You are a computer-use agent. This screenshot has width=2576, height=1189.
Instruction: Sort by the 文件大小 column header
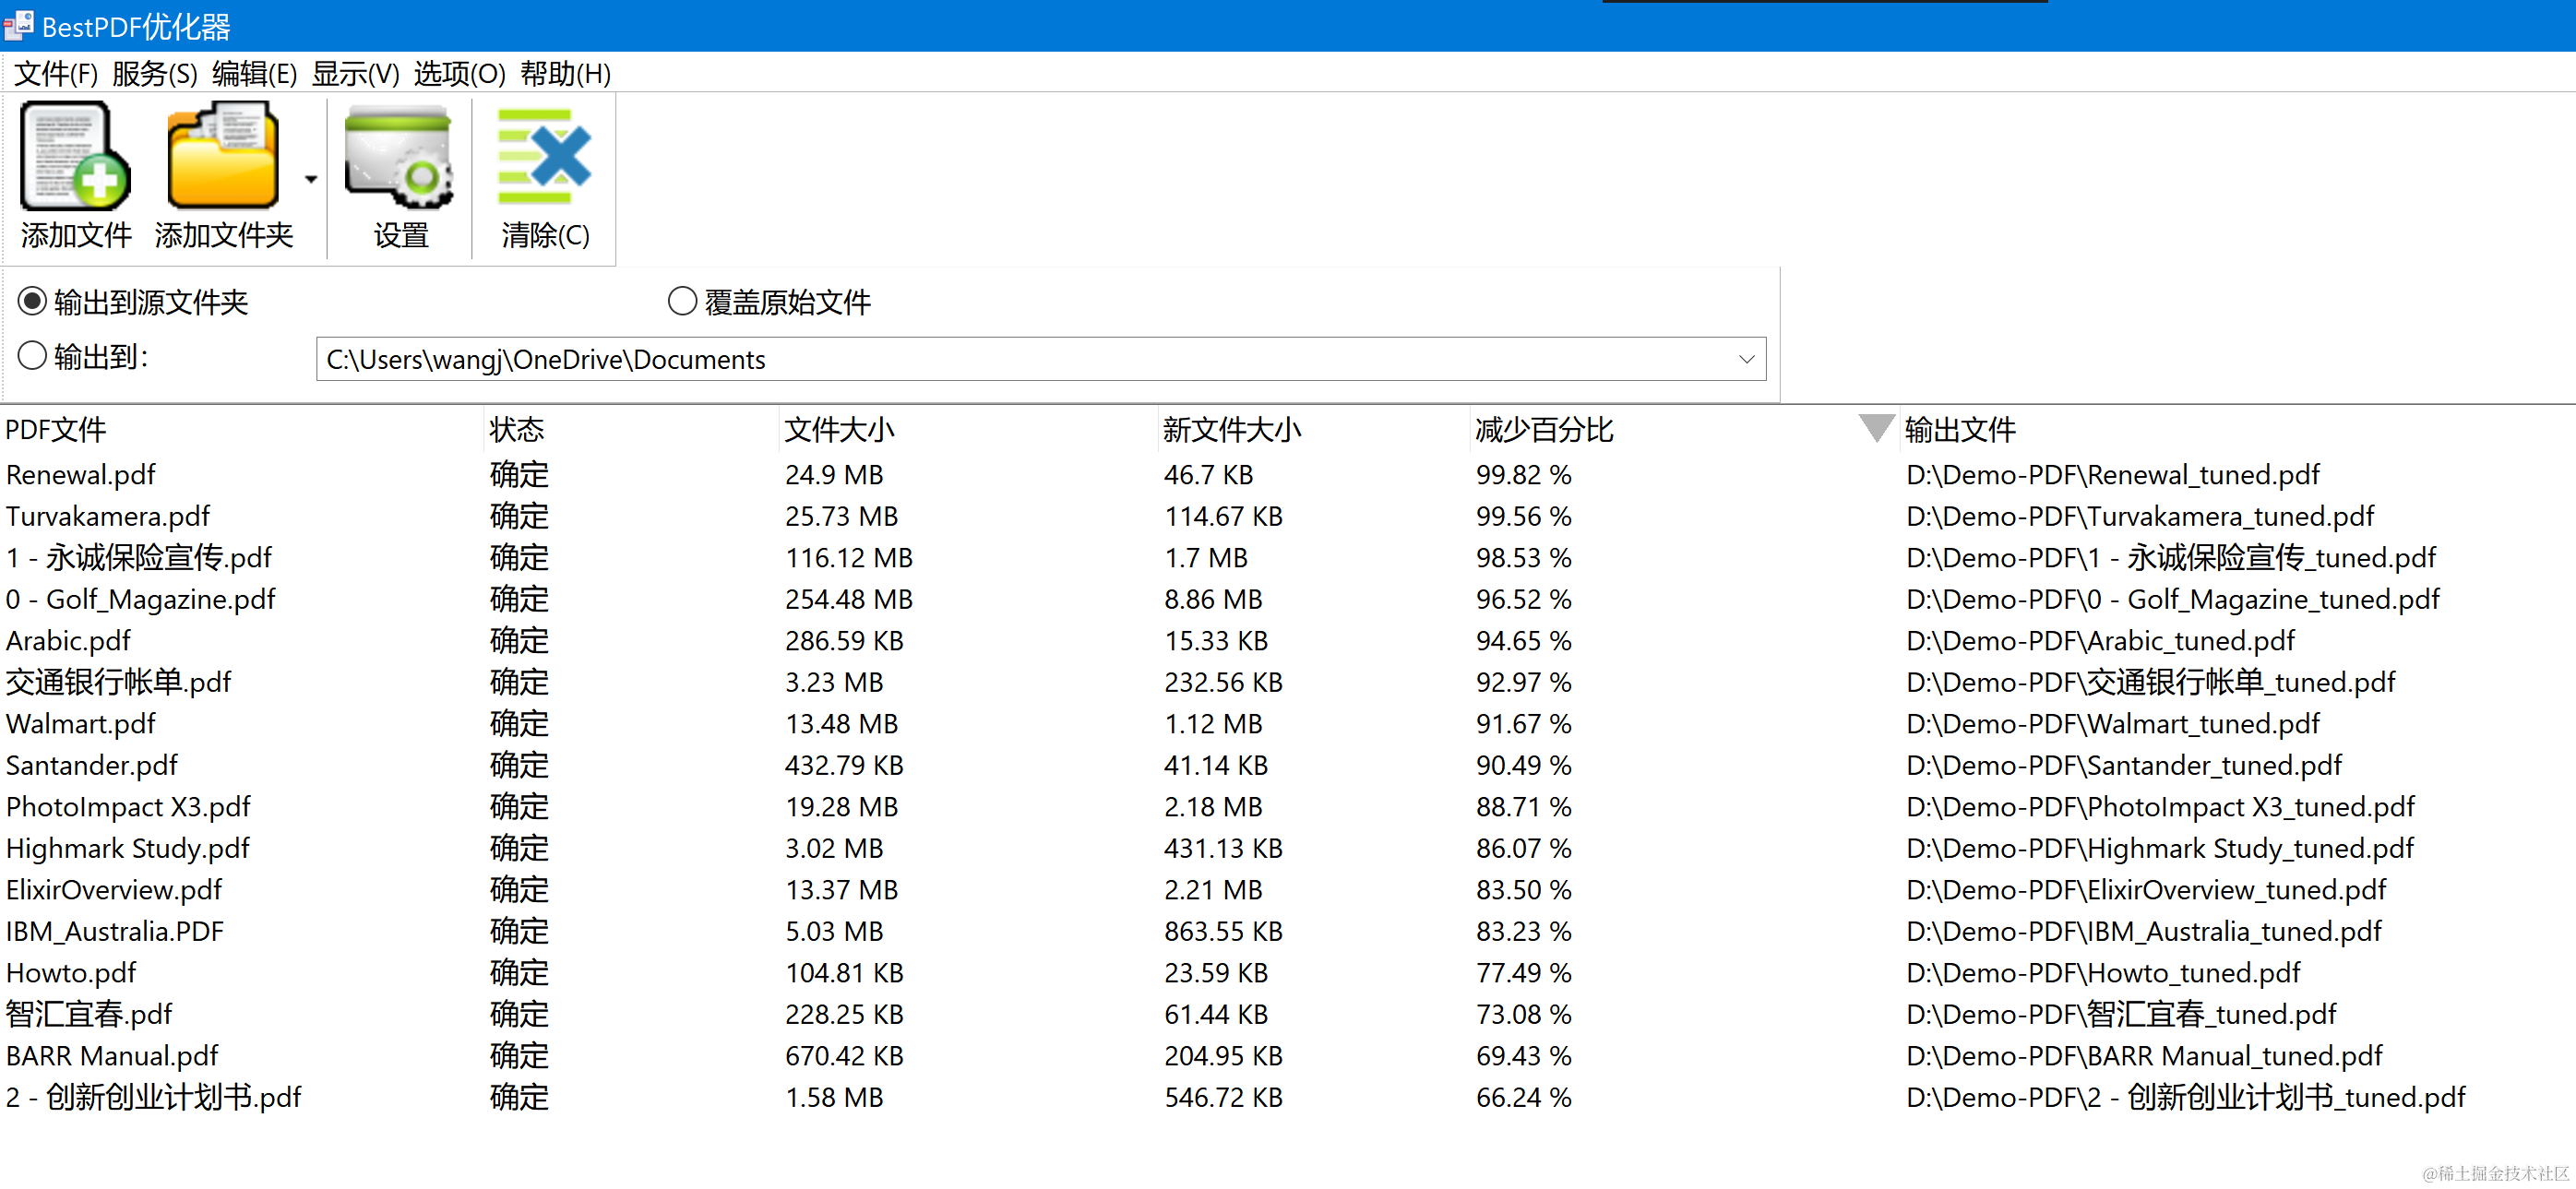pos(838,429)
